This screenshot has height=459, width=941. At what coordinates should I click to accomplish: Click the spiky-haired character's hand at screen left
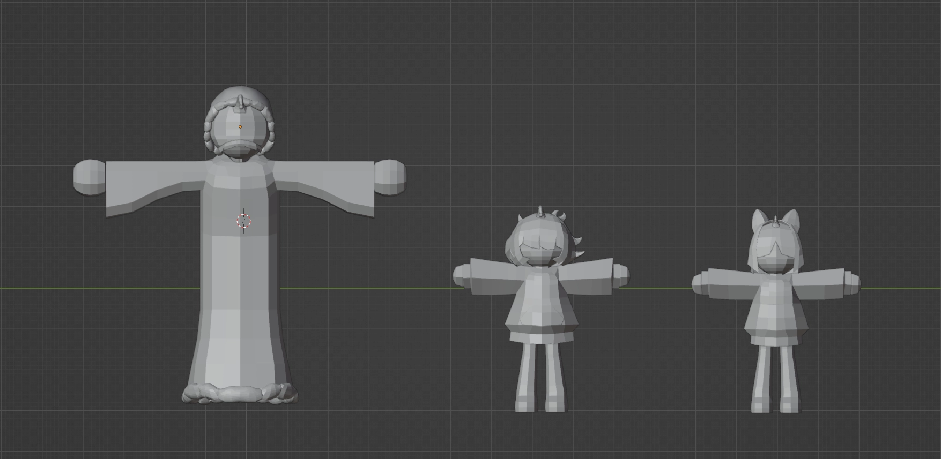point(461,276)
